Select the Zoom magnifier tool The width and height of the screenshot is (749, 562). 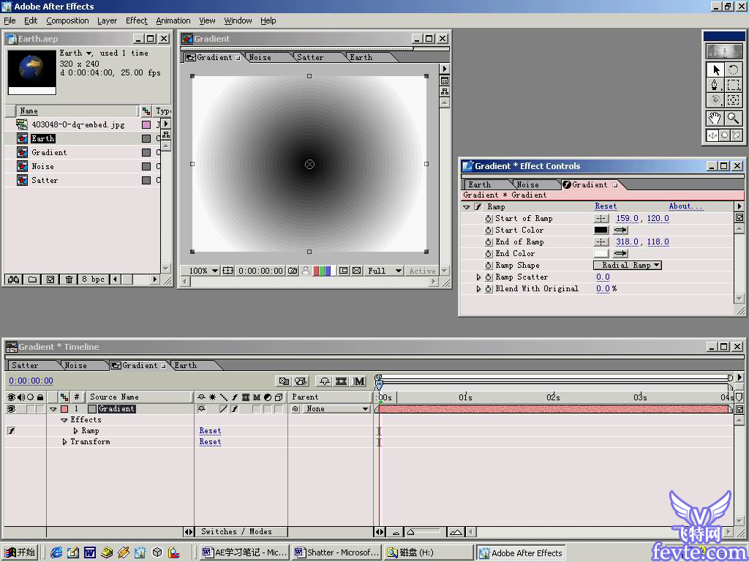click(x=733, y=118)
